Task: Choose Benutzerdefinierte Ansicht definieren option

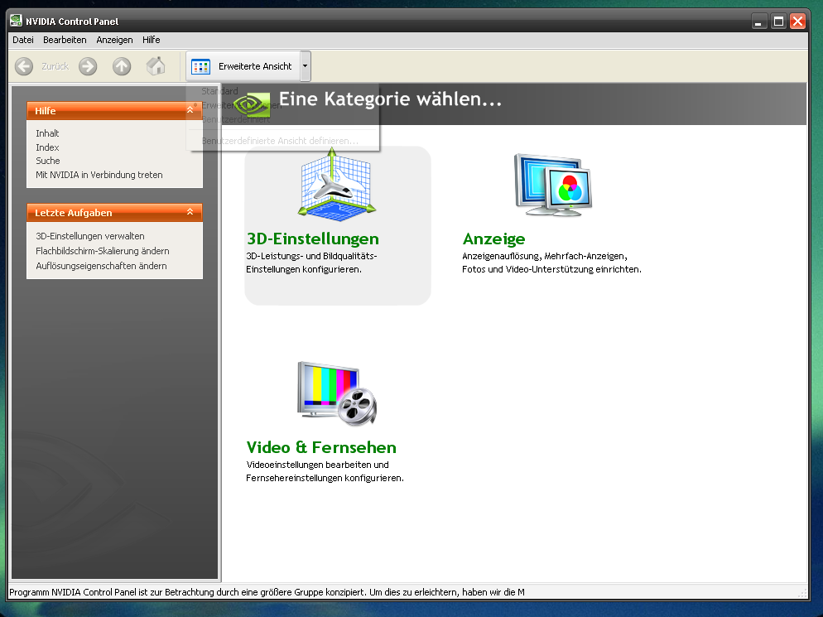Action: point(280,141)
